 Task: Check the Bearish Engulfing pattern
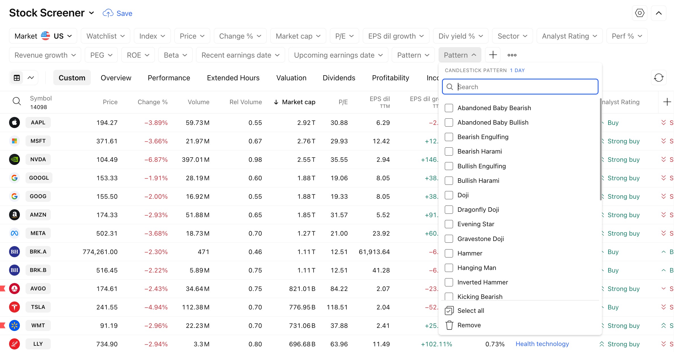coord(449,137)
